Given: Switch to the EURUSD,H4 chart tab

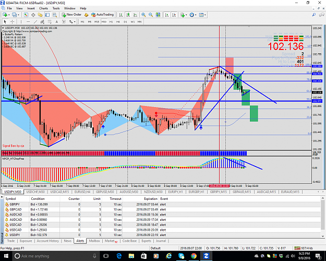Looking at the screenshot, I should tap(82, 192).
